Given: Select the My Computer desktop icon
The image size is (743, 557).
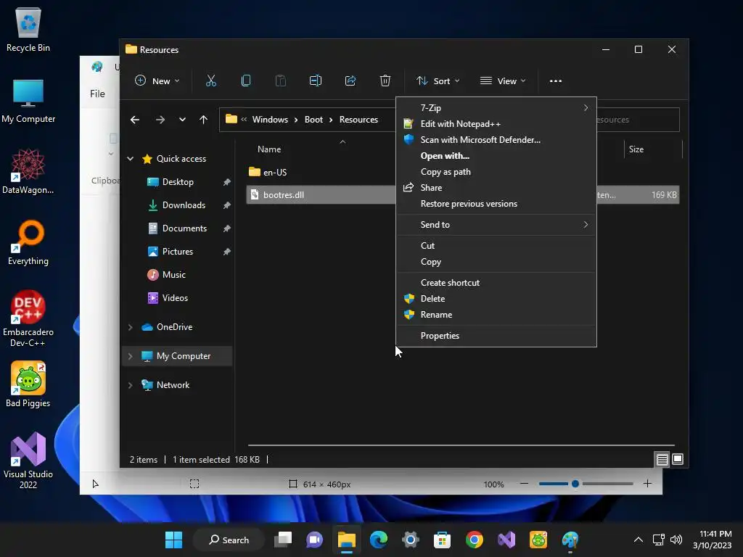Looking at the screenshot, I should 28,101.
